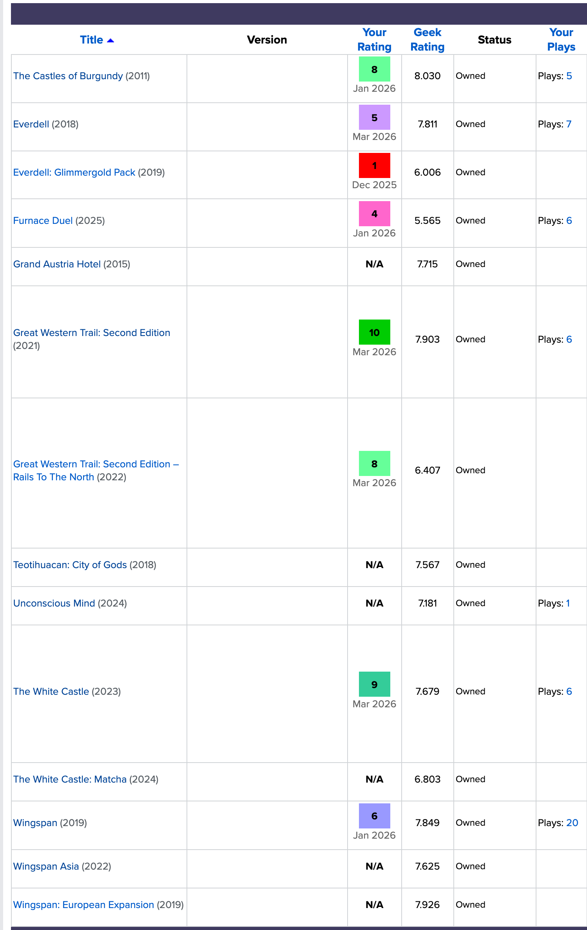Open The Castles of Burgundy game page
This screenshot has height=930, width=587.
(68, 76)
